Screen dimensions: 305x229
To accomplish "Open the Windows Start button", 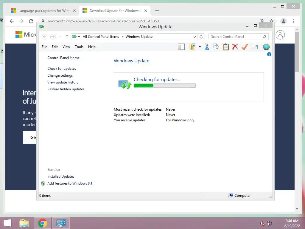I will [7, 223].
